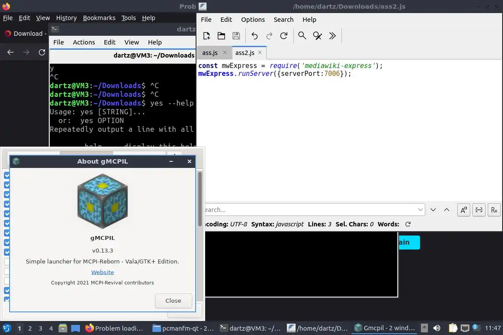This screenshot has height=335, width=503.
Task: Refresh the Words count in editor status bar
Action: [408, 224]
